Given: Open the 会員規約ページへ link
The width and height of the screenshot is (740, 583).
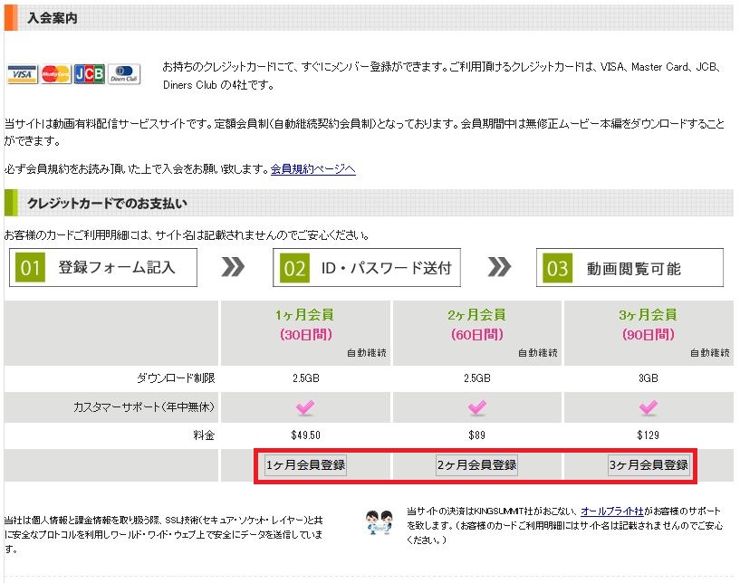Looking at the screenshot, I should coord(312,169).
